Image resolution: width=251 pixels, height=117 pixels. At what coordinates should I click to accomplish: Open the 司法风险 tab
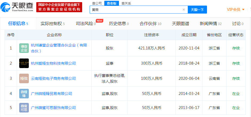[x=86, y=24]
